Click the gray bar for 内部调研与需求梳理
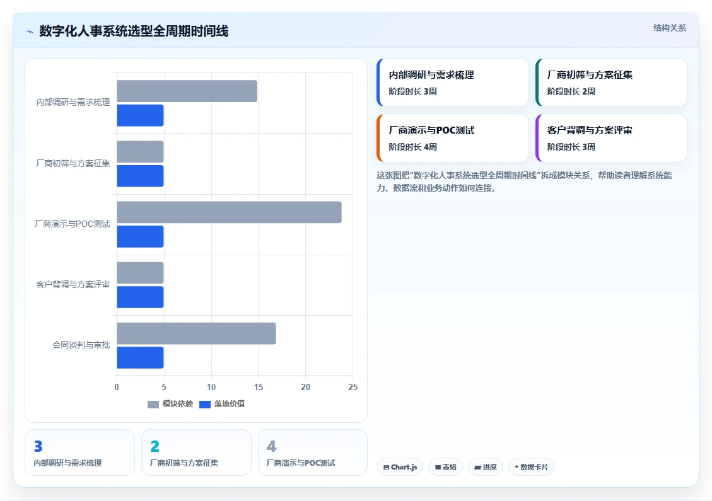Screen dimensions: 712x501 [187, 91]
